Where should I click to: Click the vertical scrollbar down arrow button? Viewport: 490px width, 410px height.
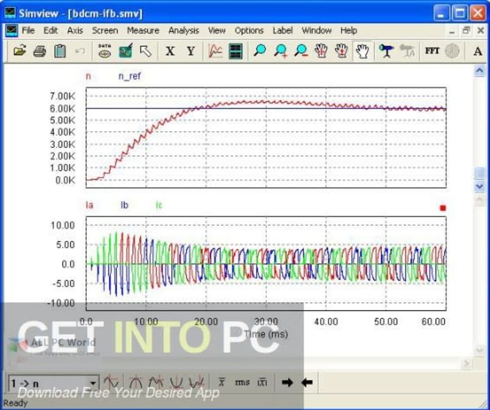pyautogui.click(x=480, y=186)
